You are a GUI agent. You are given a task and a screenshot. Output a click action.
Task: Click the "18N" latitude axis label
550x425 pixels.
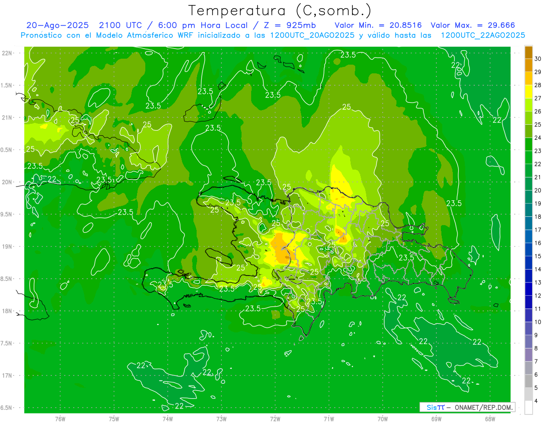point(7,311)
